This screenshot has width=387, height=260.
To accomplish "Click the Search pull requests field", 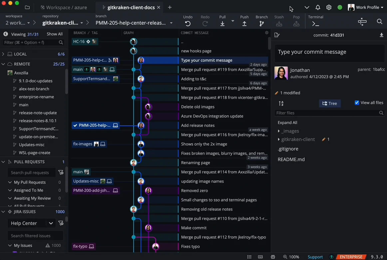I will [x=32, y=173].
